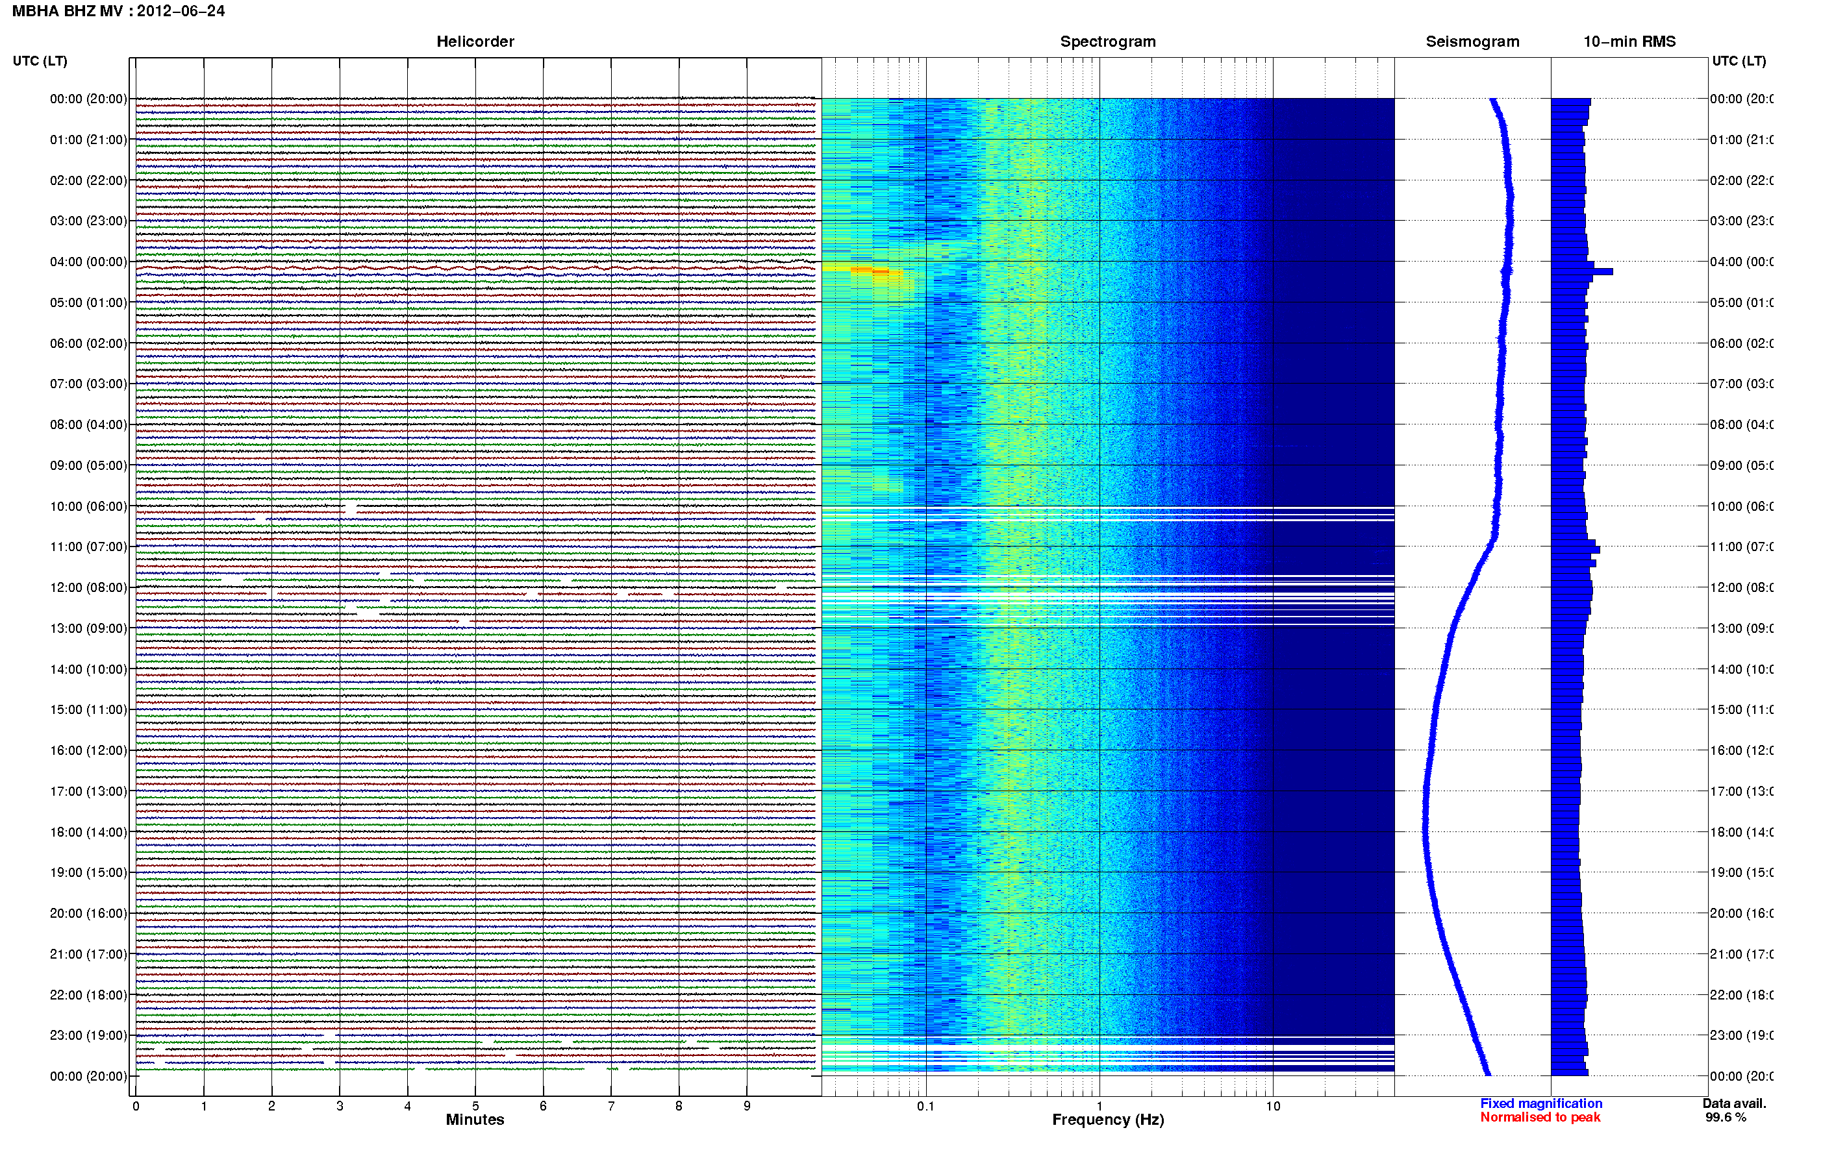Click the left '04:00 (00:00)' time label
This screenshot has width=1847, height=1154.
[x=88, y=262]
